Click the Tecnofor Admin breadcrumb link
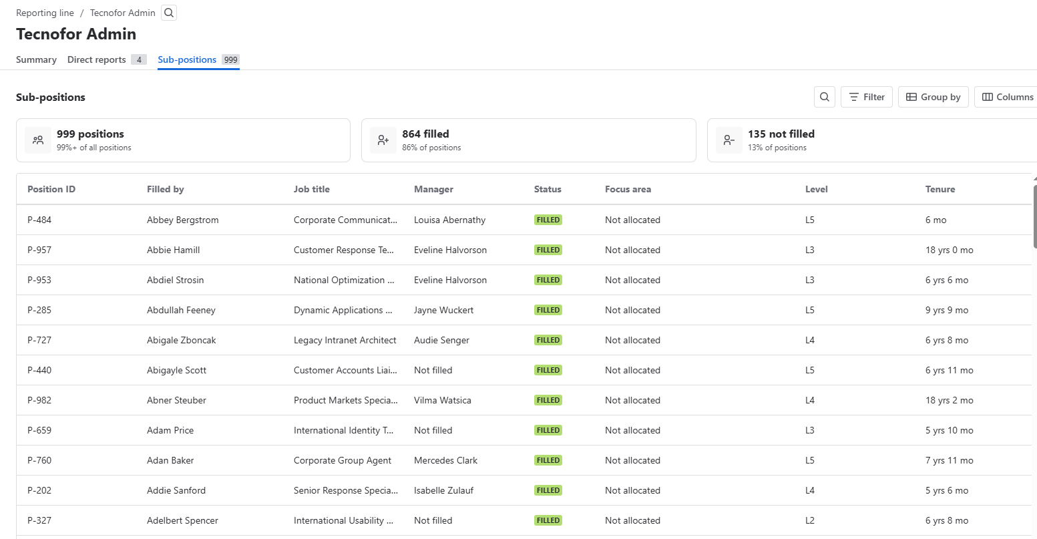The width and height of the screenshot is (1037, 539). click(x=122, y=13)
